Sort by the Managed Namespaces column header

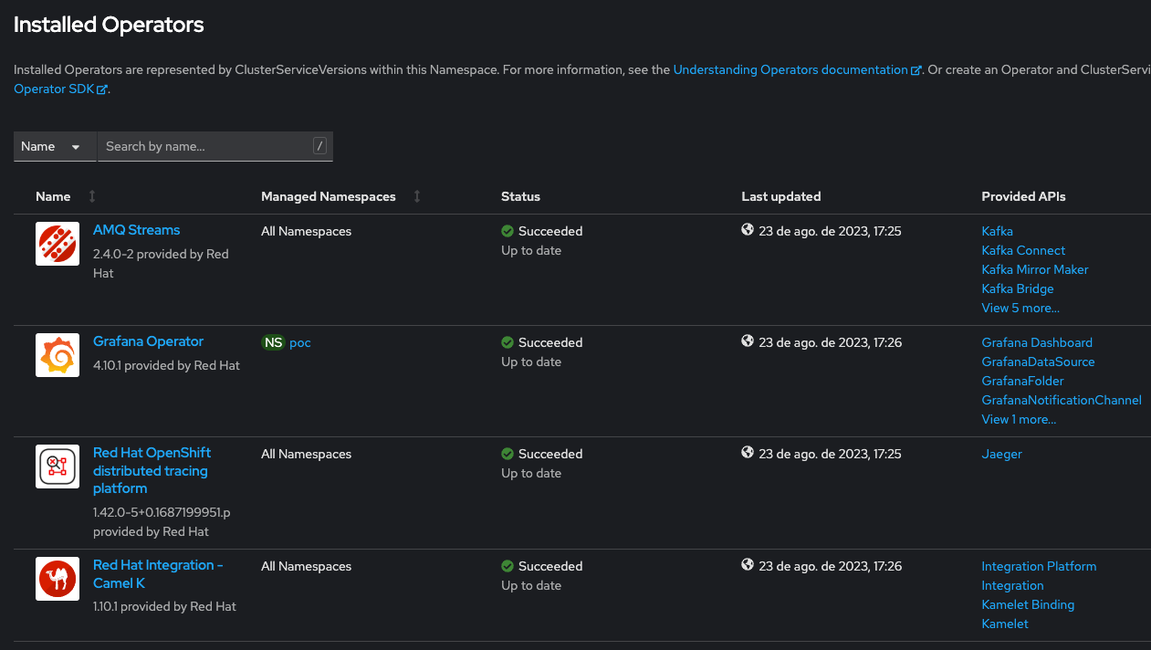[329, 196]
